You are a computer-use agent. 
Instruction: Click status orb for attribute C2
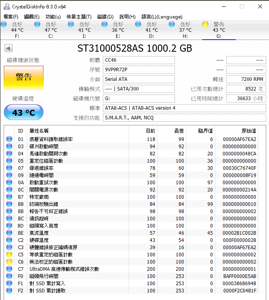[9, 240]
